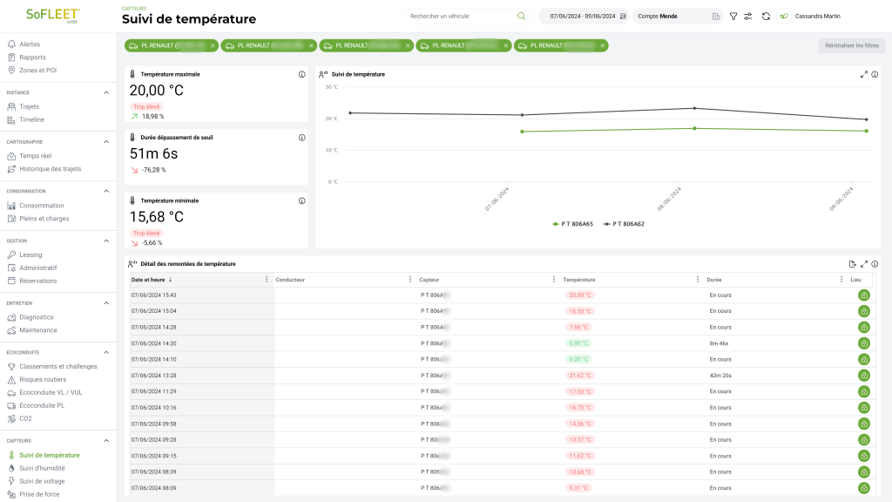Focus the Rechercher un véhicule search field
This screenshot has width=892, height=502.
click(462, 16)
